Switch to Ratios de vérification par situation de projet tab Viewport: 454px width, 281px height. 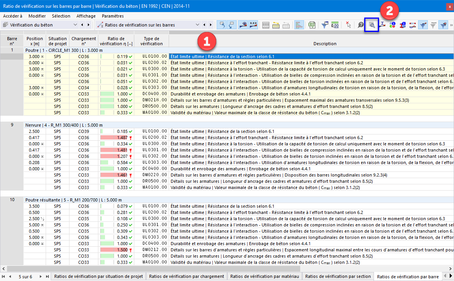coord(98,276)
